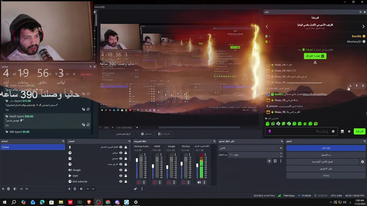Show next leaderboard with right chevron
This screenshot has height=206, width=367.
363,27
